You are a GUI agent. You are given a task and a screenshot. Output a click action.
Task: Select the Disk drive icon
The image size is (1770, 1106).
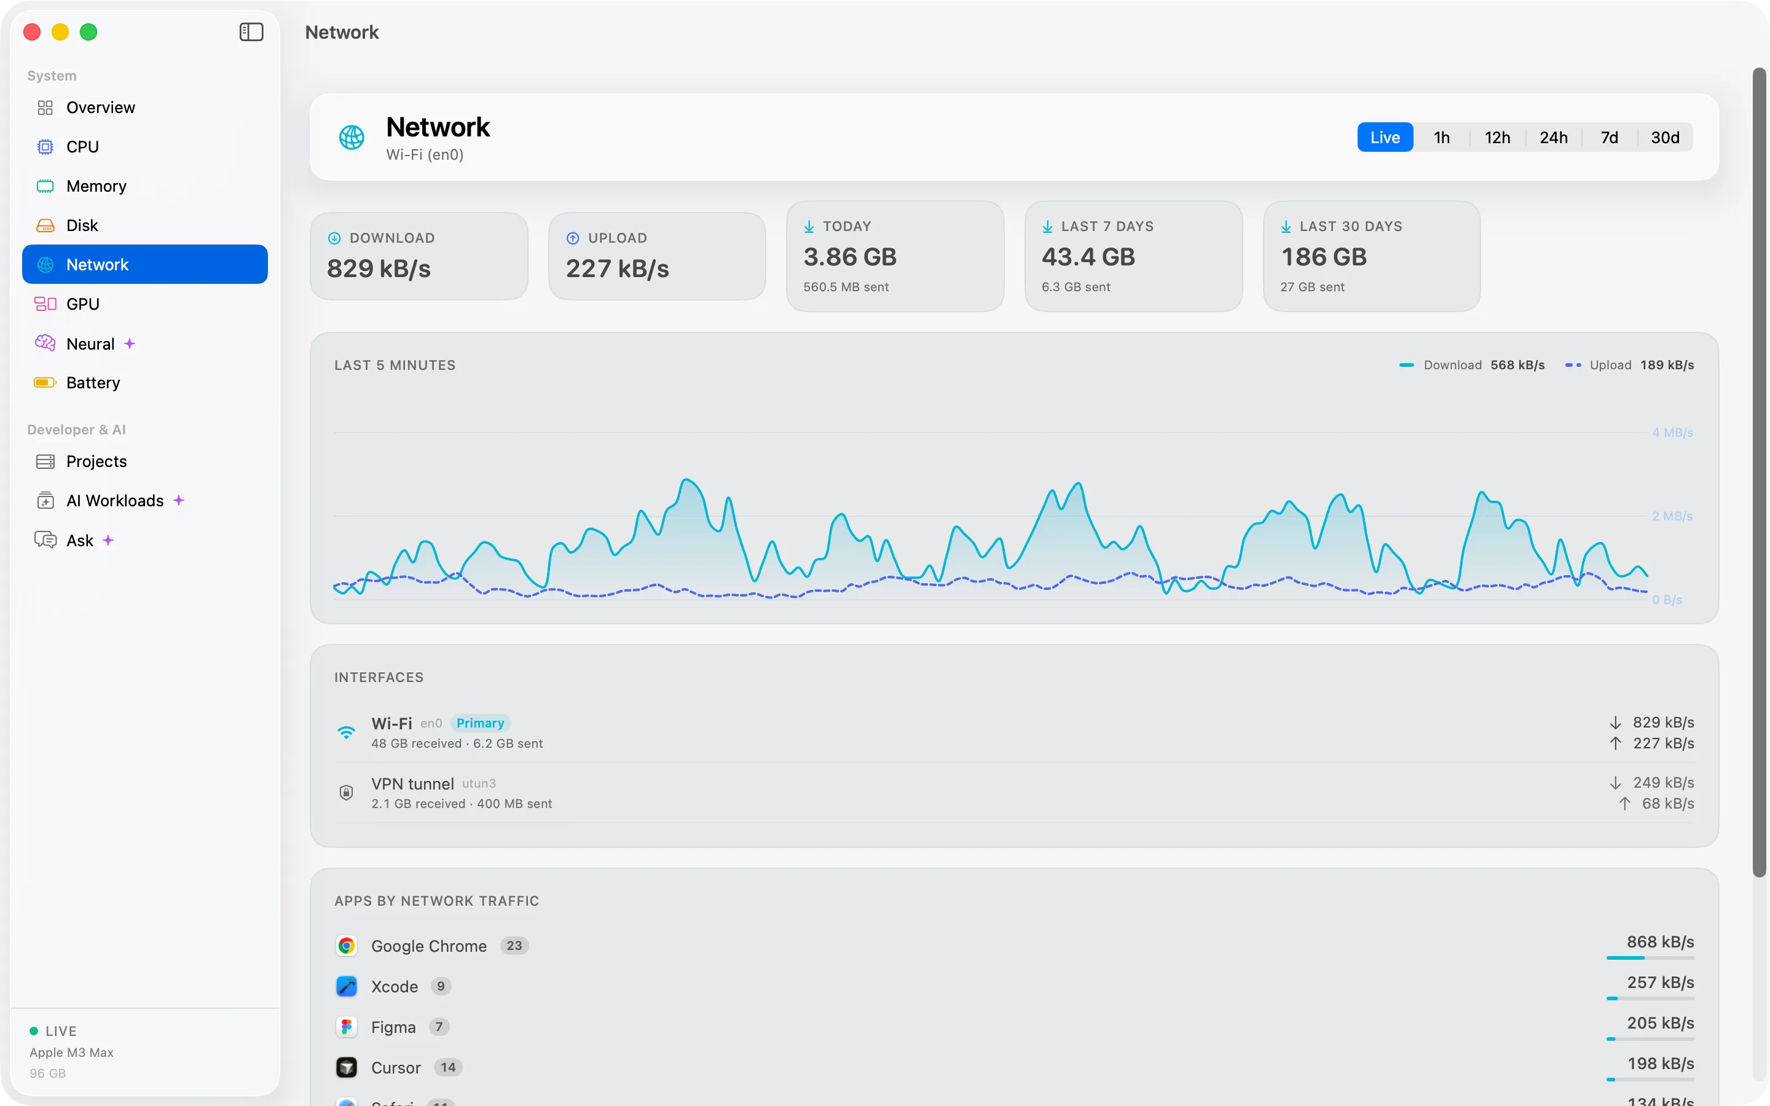click(x=45, y=226)
